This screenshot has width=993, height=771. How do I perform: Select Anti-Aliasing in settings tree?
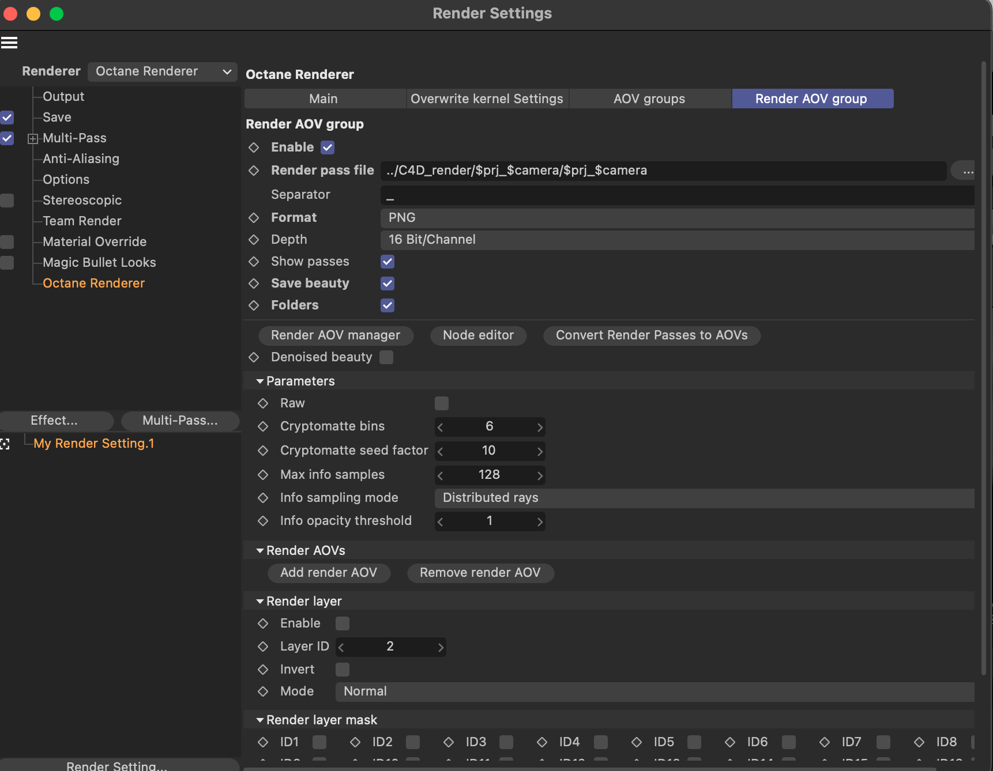coord(81,159)
